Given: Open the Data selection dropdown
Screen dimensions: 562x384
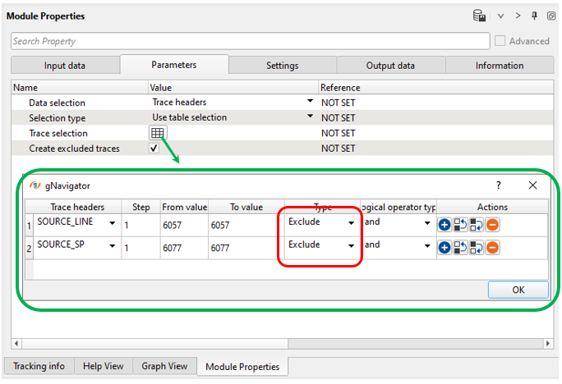Looking at the screenshot, I should (x=310, y=102).
